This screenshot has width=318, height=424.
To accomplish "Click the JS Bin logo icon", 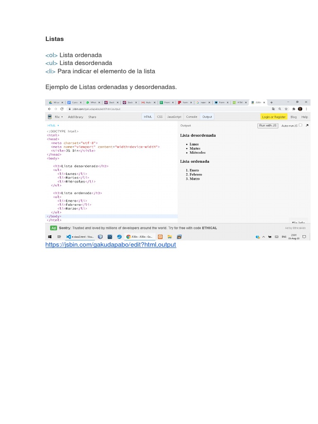I will click(x=50, y=117).
